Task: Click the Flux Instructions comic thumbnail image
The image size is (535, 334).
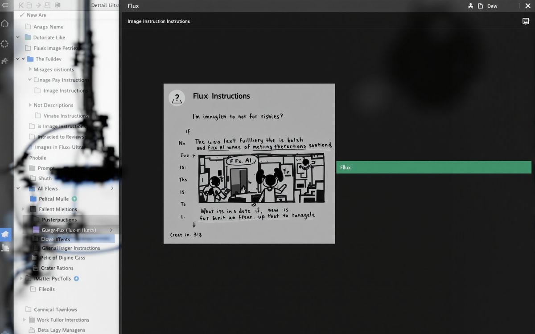Action: pyautogui.click(x=261, y=179)
